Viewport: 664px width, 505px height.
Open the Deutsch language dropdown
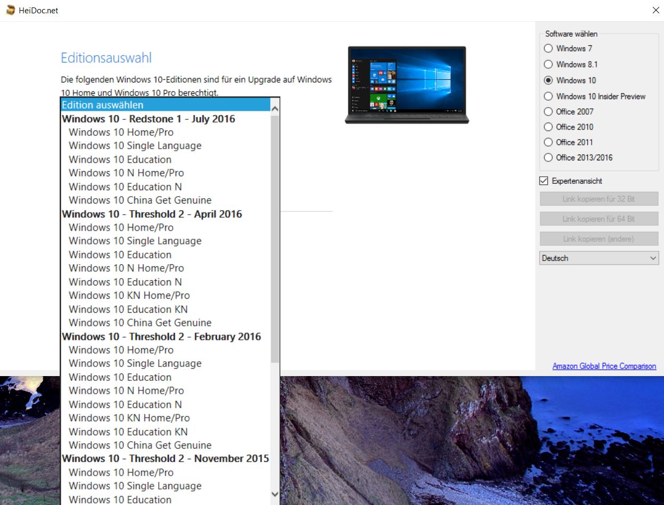click(x=599, y=258)
